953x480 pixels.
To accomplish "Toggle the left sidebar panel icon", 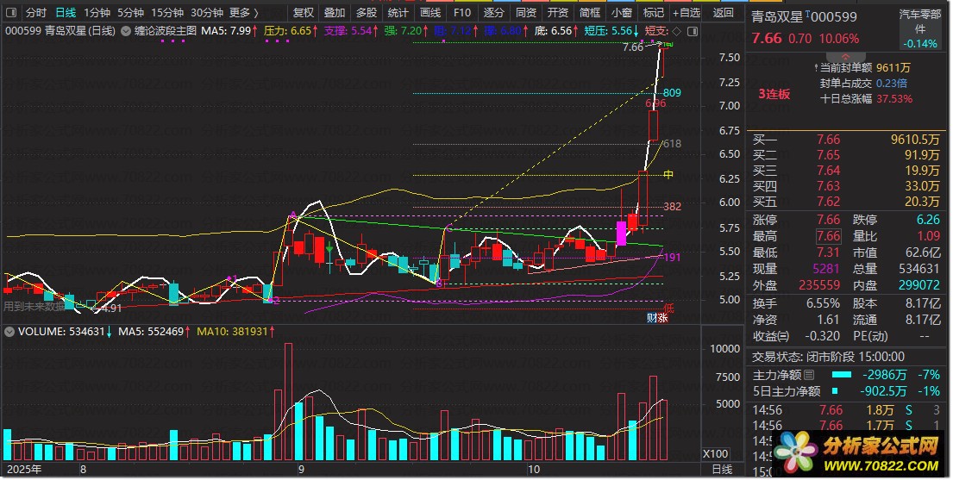I will (x=10, y=12).
